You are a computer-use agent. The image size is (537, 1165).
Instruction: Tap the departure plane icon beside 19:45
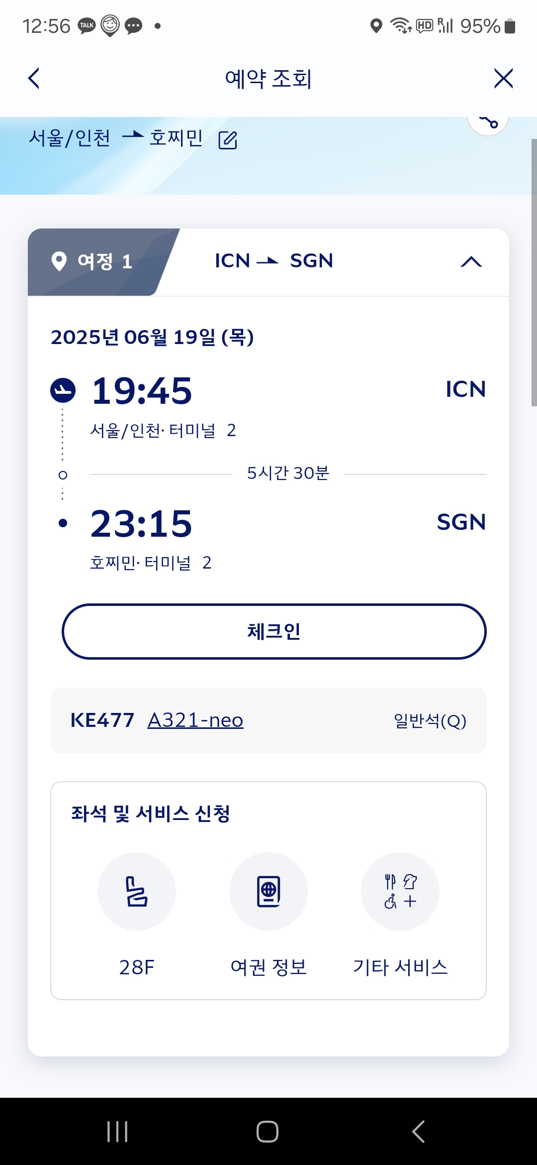tap(63, 390)
